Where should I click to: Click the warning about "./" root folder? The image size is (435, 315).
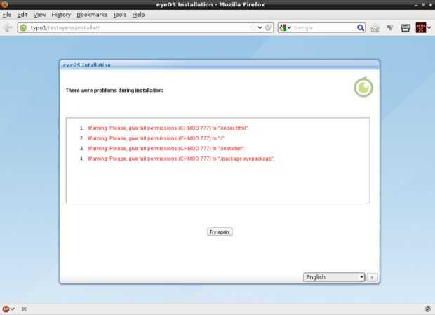pos(156,138)
